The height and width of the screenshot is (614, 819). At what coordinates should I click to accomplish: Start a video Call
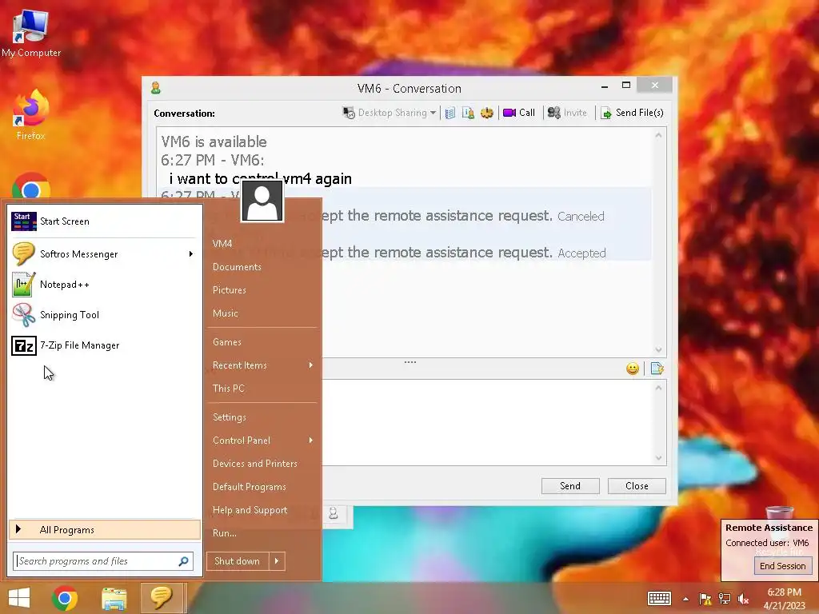[x=518, y=113]
